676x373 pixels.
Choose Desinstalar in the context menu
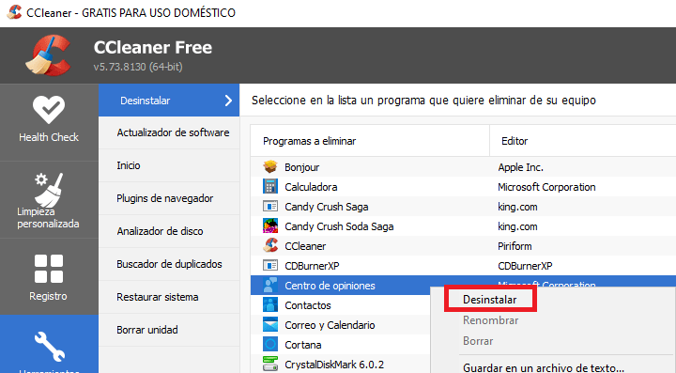click(x=490, y=300)
